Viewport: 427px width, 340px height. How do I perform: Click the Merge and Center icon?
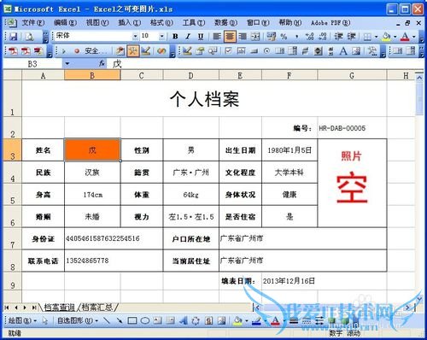tap(255, 36)
